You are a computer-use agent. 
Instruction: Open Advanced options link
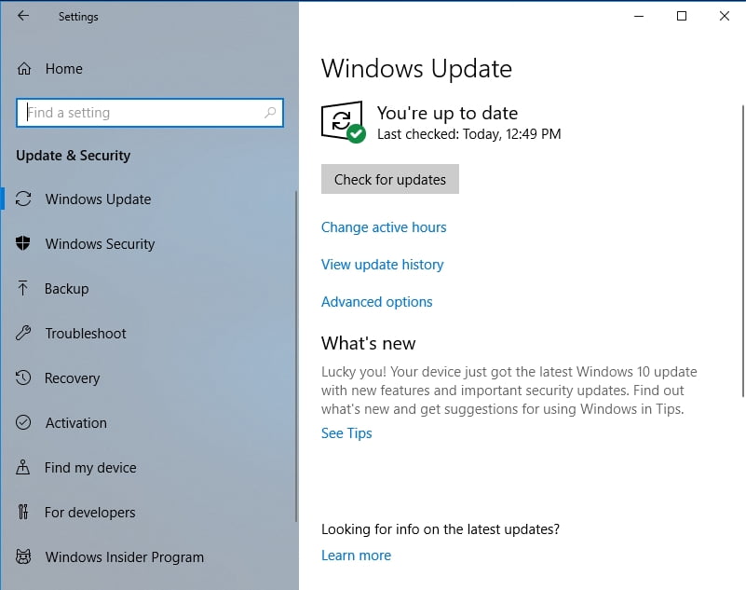[x=377, y=301]
